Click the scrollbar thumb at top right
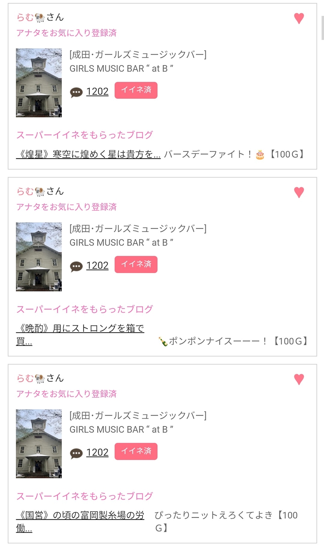This screenshot has width=324, height=547. 322,28
